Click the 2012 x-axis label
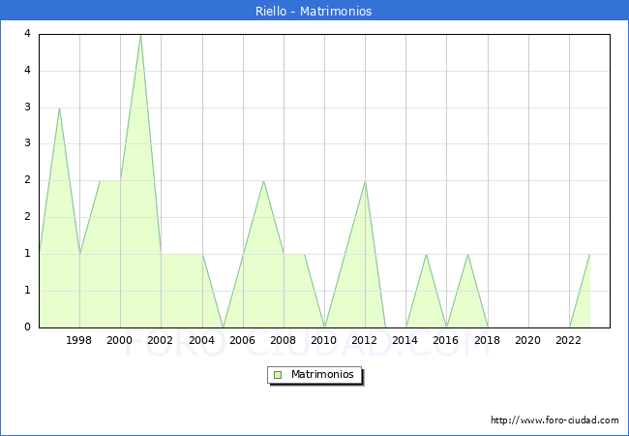This screenshot has width=629, height=436. coord(364,340)
